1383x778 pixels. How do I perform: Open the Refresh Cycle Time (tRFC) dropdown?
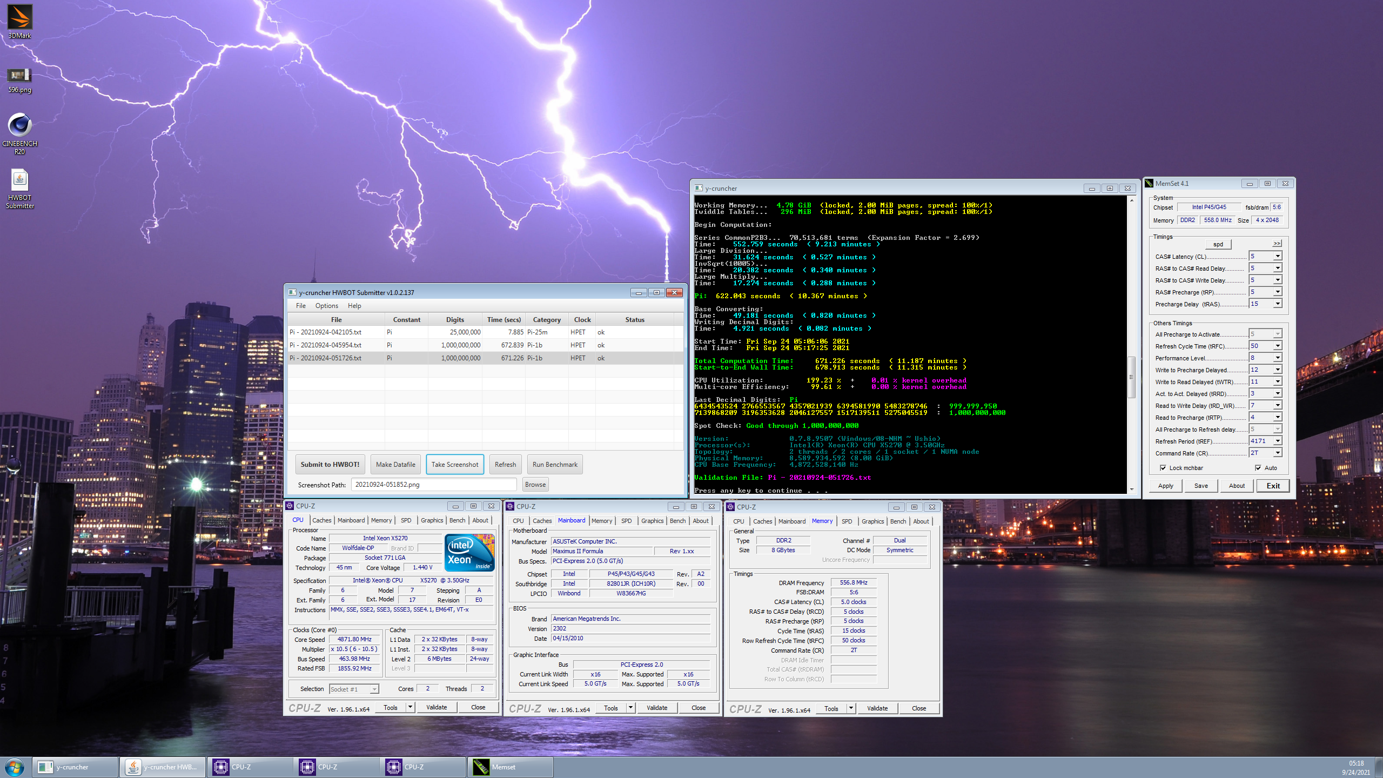click(x=1278, y=346)
